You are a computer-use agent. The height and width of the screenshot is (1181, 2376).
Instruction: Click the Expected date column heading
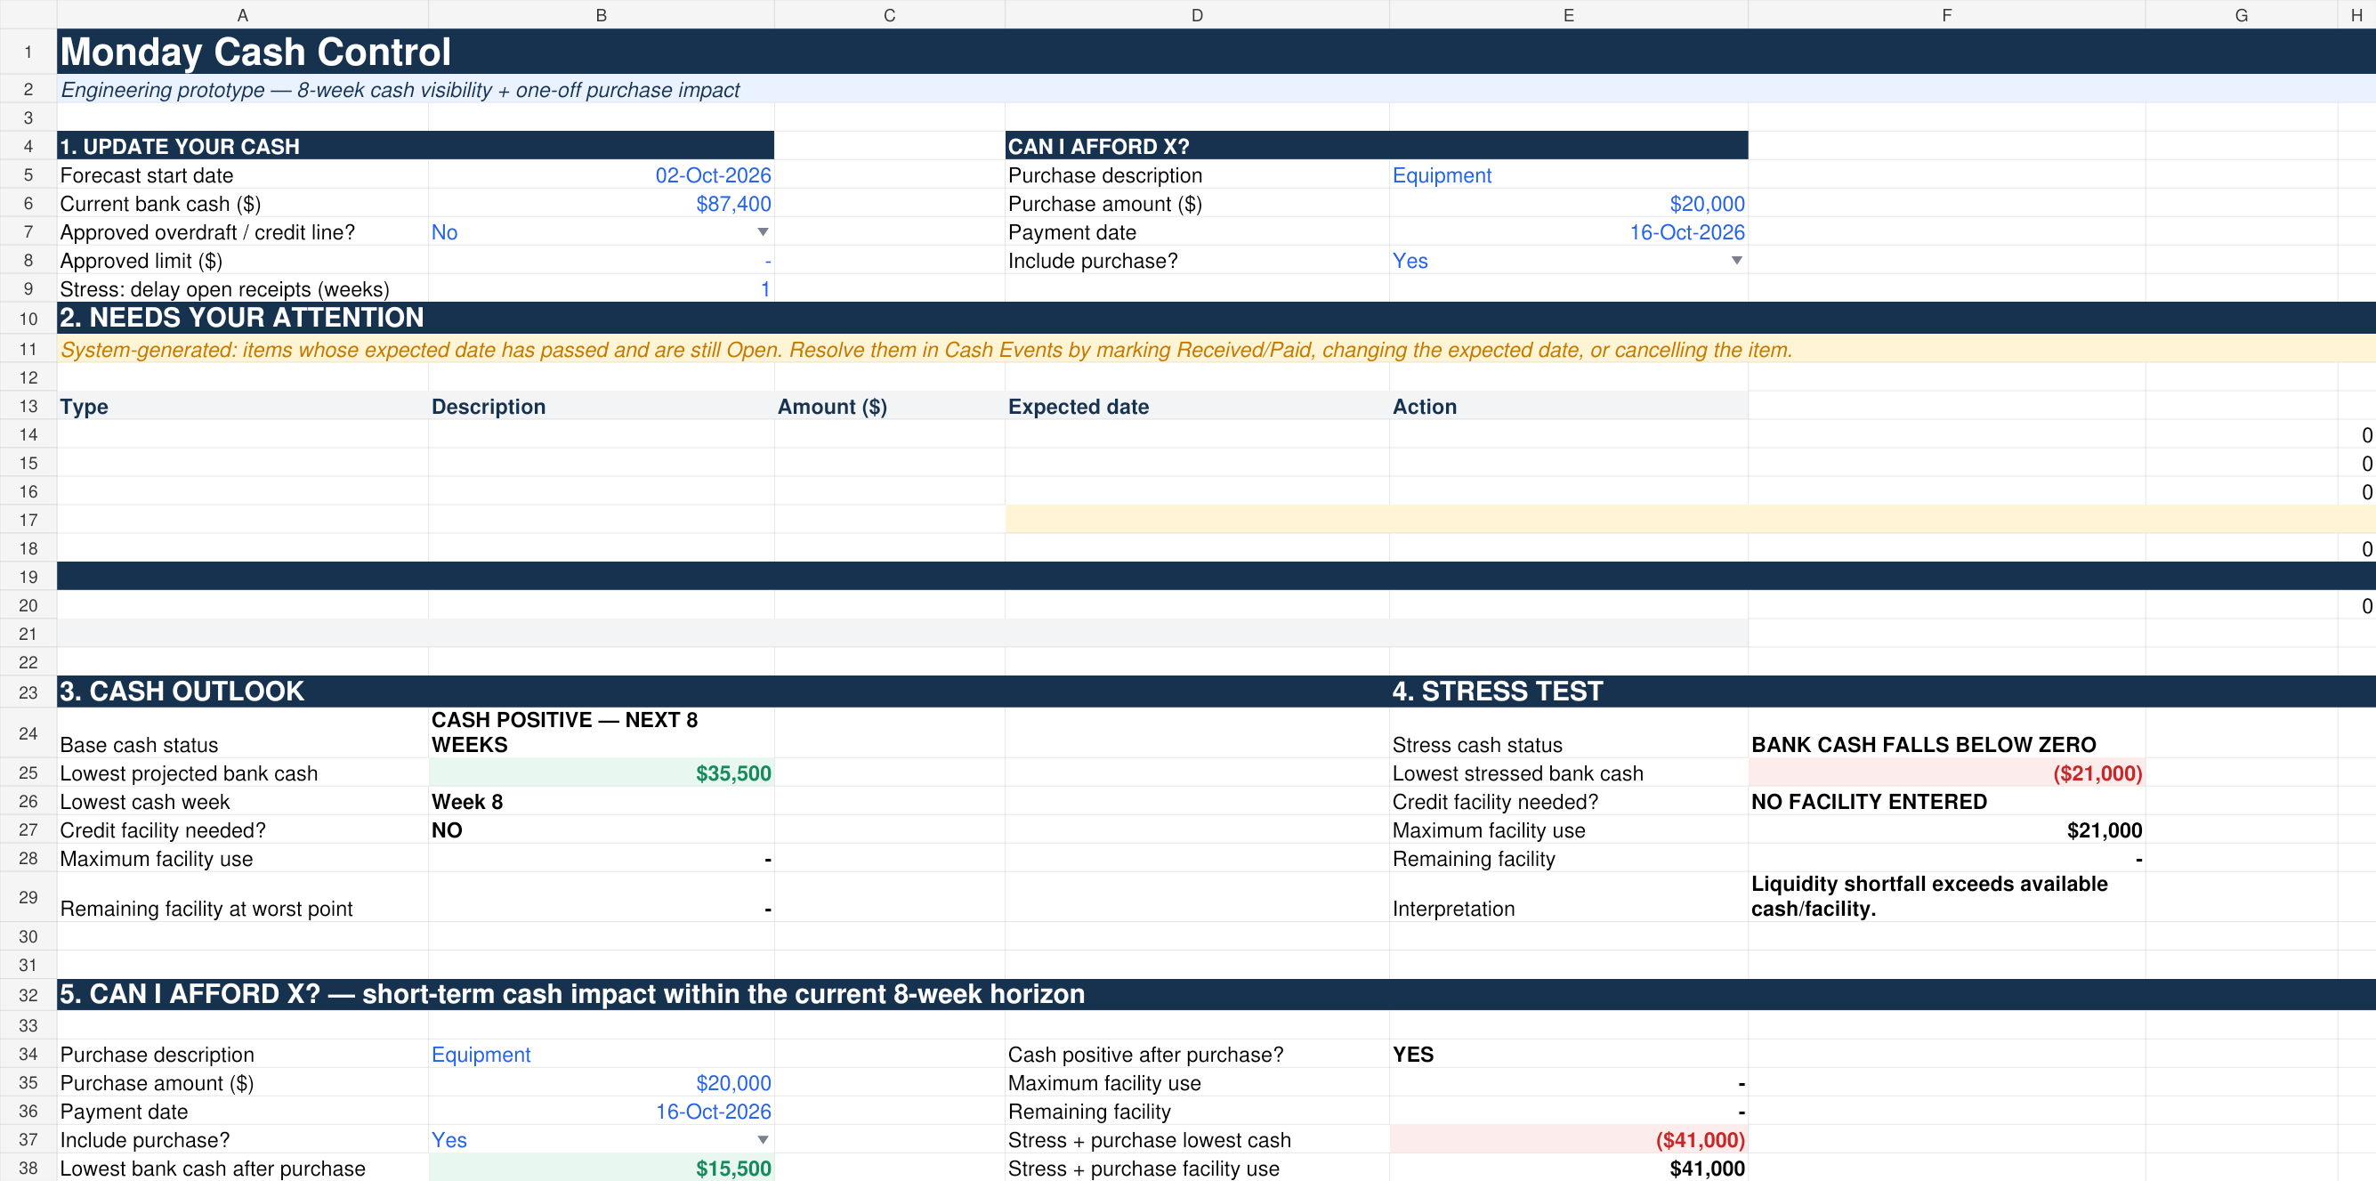(1079, 407)
